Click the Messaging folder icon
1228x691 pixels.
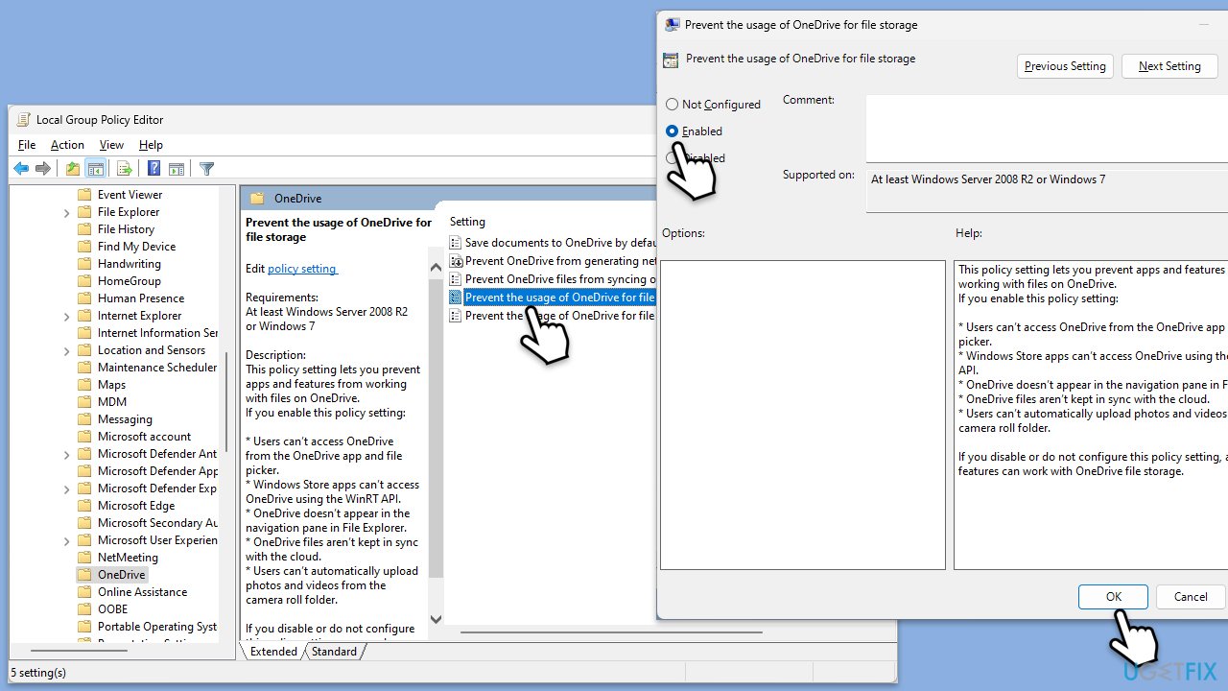pyautogui.click(x=84, y=419)
